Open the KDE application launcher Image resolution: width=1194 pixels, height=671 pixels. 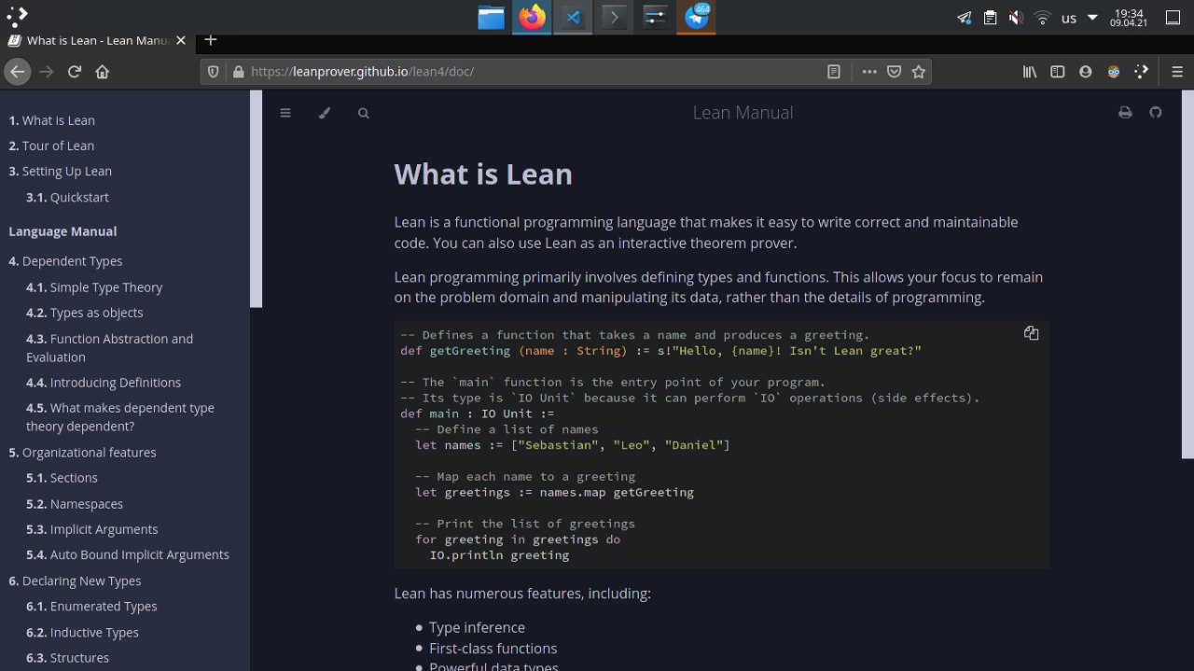point(17,16)
